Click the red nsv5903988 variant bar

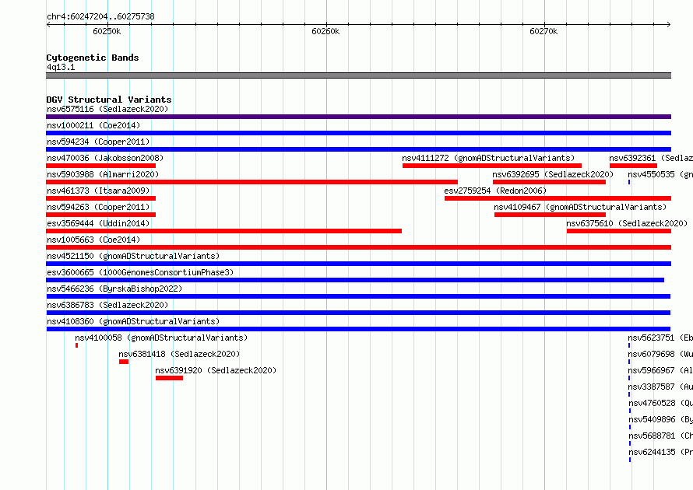coord(252,182)
